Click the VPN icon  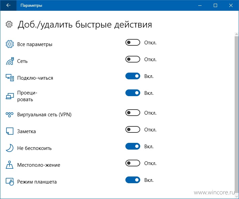(x=9, y=115)
